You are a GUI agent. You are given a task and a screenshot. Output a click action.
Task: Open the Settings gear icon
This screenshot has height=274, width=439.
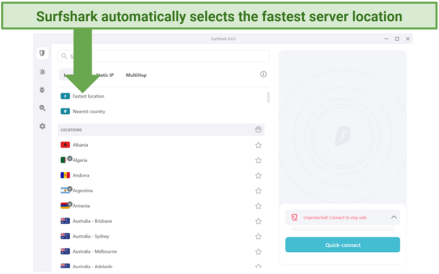coord(42,126)
